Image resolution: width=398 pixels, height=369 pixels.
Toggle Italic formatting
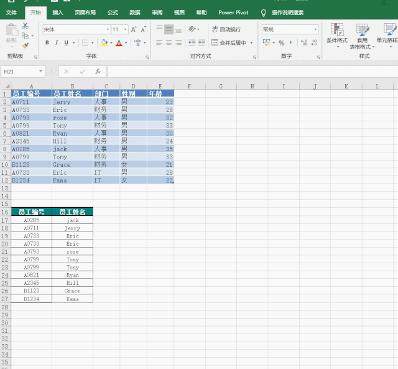57,43
